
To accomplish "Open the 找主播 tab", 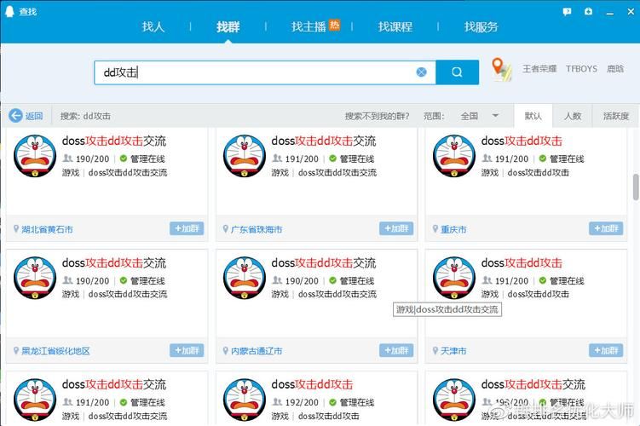I will pyautogui.click(x=309, y=27).
